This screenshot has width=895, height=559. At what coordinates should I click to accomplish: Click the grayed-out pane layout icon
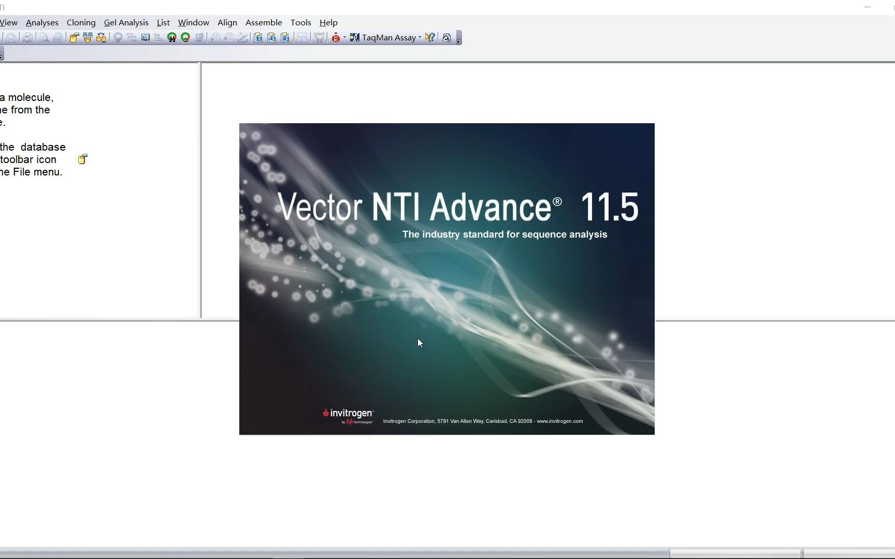302,38
